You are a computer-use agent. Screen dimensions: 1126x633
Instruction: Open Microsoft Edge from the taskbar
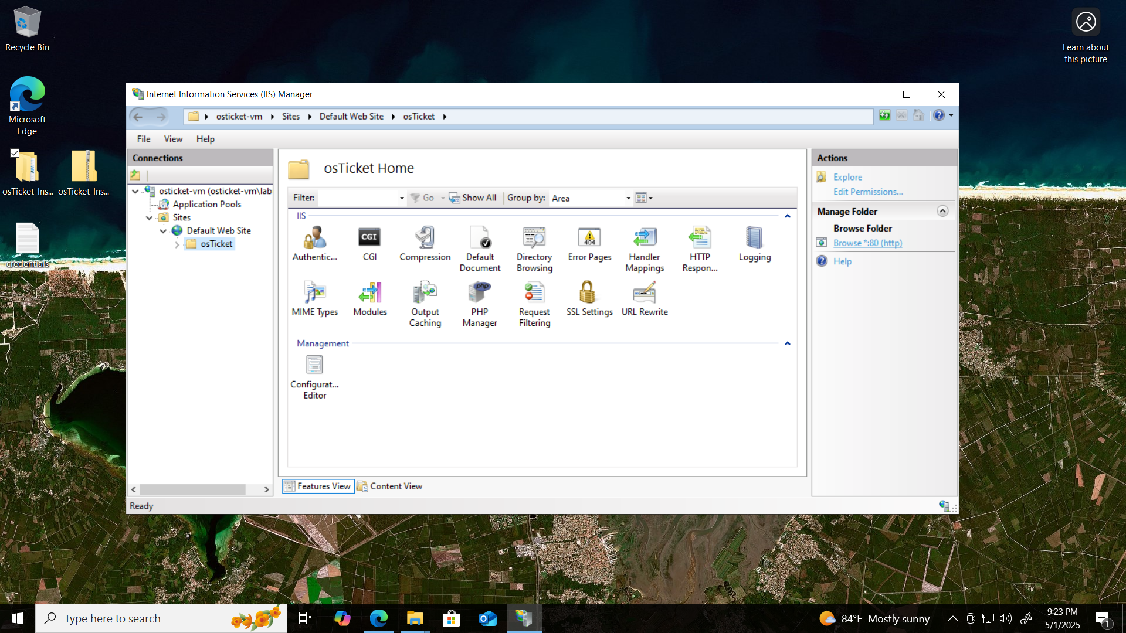click(x=379, y=618)
